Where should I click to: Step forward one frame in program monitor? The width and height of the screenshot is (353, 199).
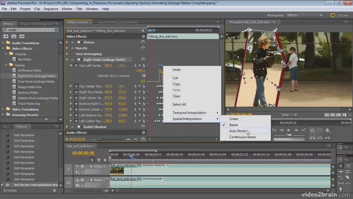(296, 130)
